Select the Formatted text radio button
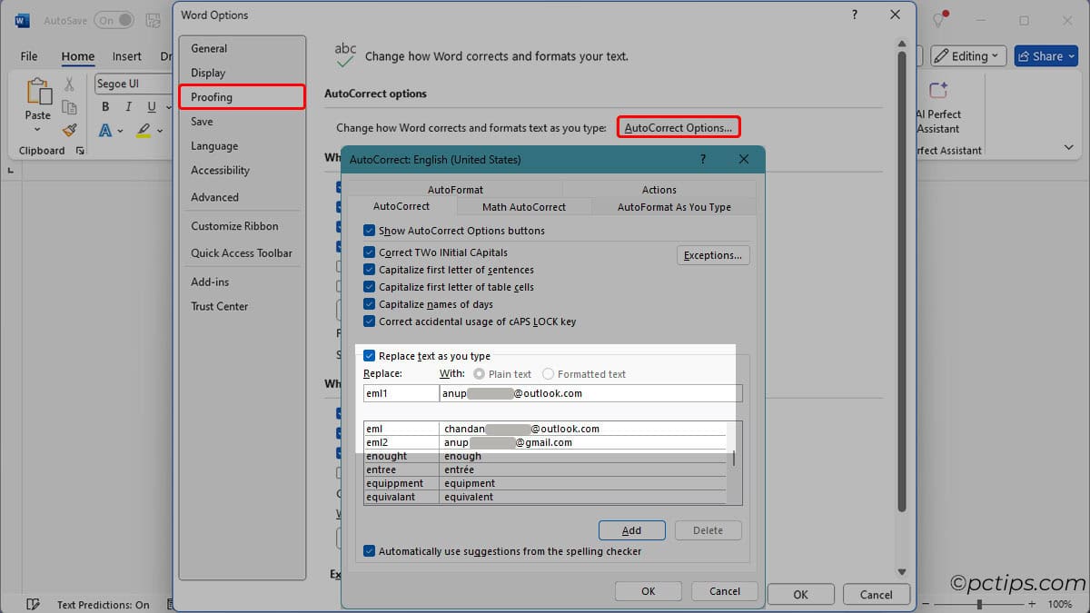This screenshot has width=1090, height=613. 549,373
